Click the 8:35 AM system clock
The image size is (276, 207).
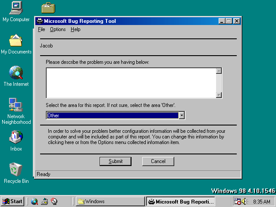[262, 201]
